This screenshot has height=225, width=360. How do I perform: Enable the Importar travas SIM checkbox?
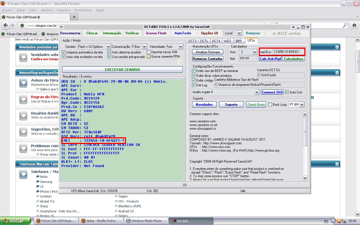(x=149, y=52)
